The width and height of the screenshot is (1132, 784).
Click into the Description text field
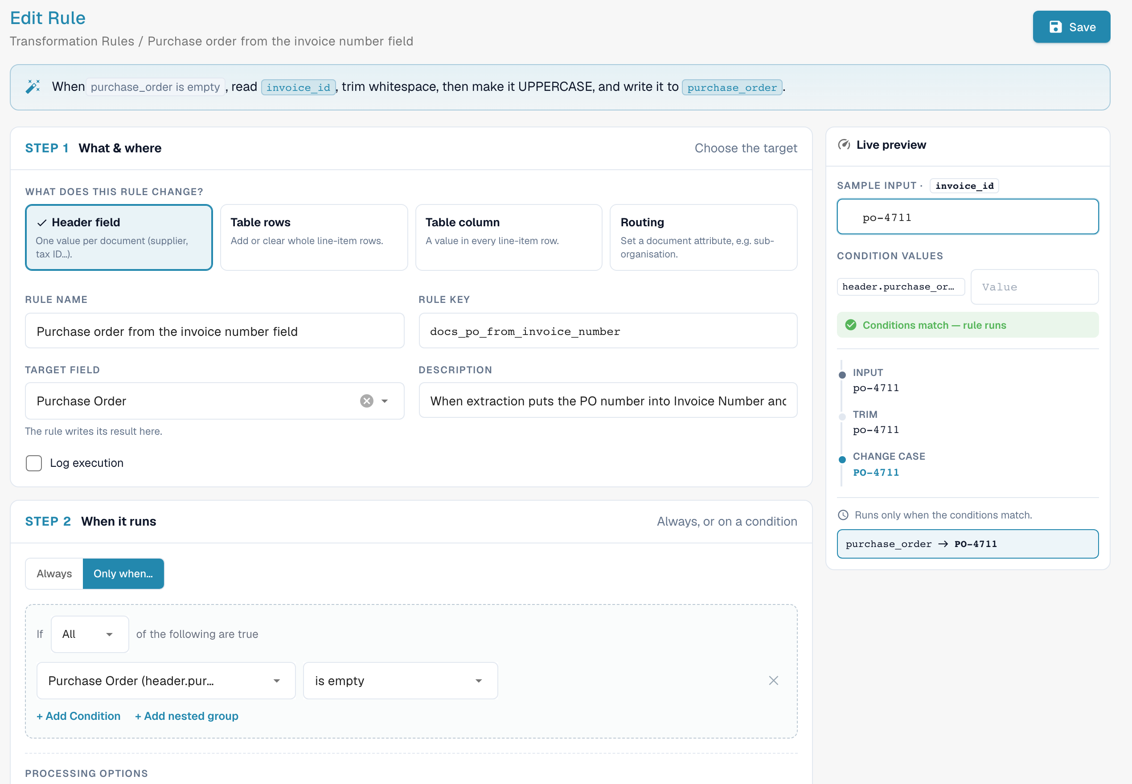pos(608,400)
